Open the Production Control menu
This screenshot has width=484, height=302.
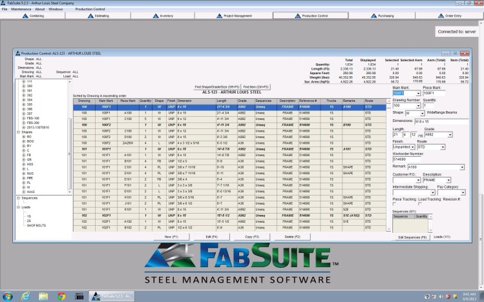click(x=90, y=9)
